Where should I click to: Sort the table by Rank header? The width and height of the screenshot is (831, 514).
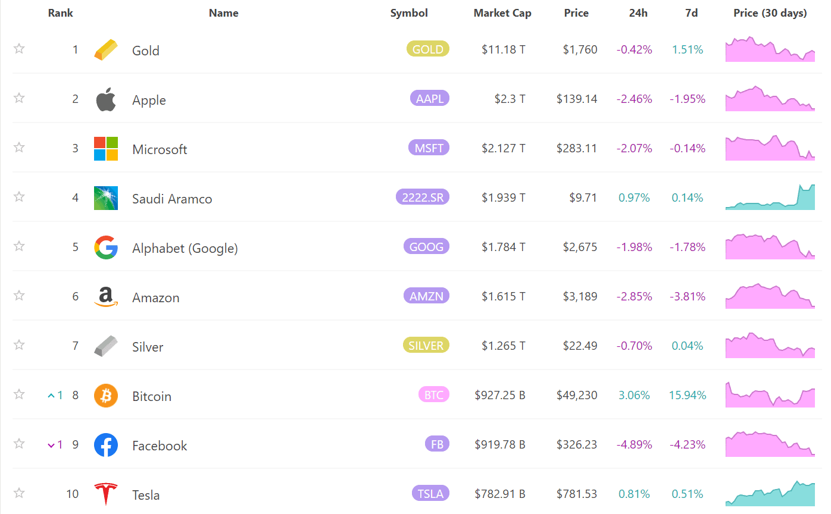pos(61,13)
